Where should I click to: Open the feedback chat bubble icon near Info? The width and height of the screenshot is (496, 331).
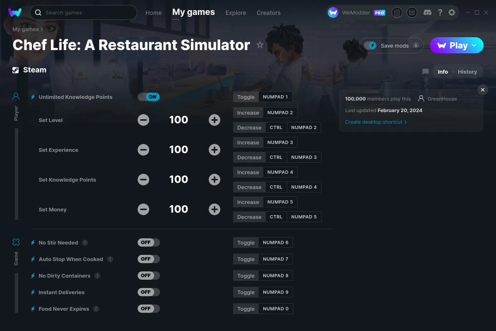click(x=425, y=72)
